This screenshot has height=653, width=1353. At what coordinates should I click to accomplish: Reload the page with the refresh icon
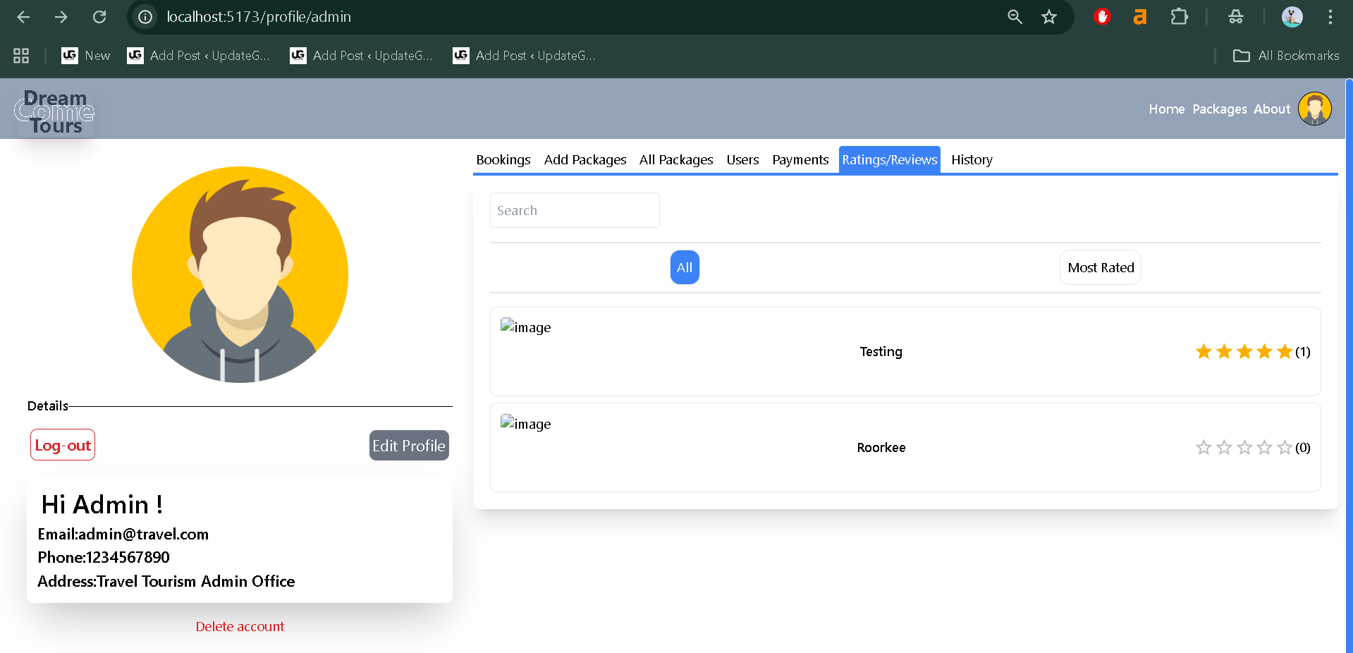pos(99,17)
